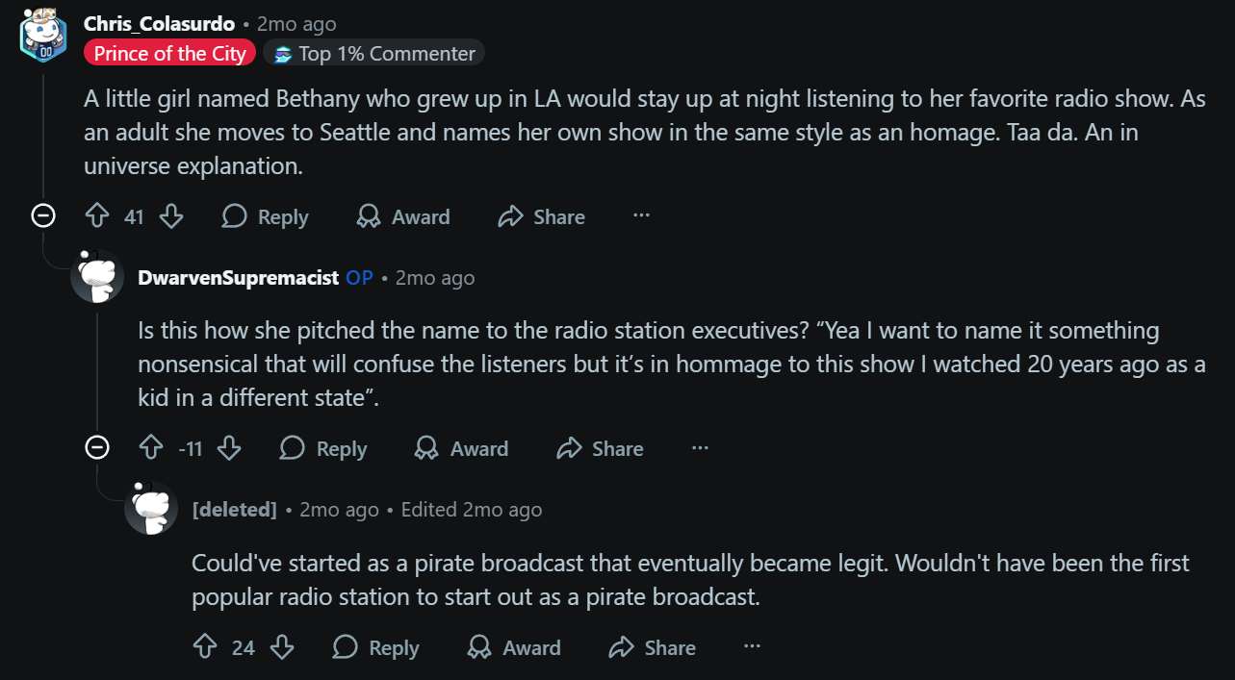Downvote Chris_Colasurdo's comment
The image size is (1235, 680).
(171, 216)
